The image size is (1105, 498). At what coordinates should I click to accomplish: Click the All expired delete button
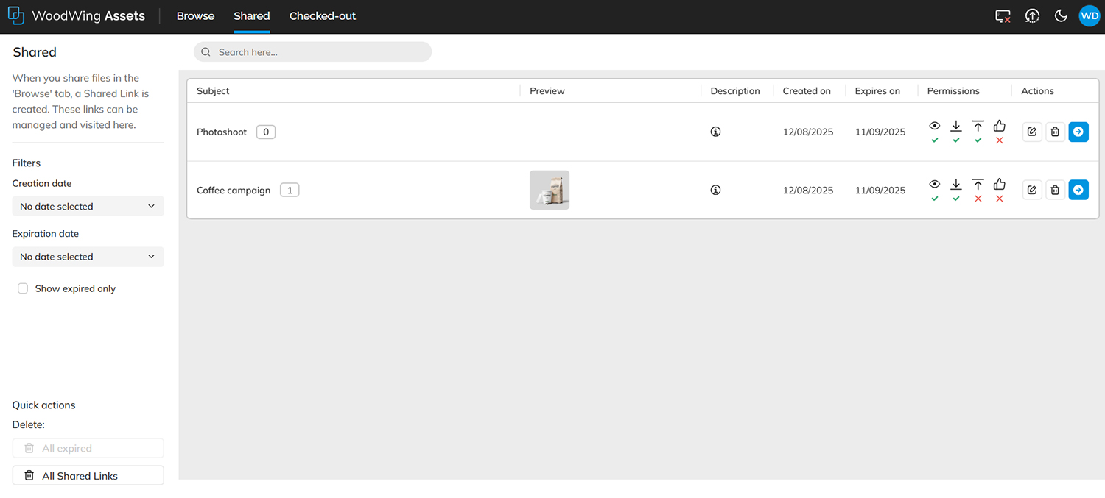88,448
